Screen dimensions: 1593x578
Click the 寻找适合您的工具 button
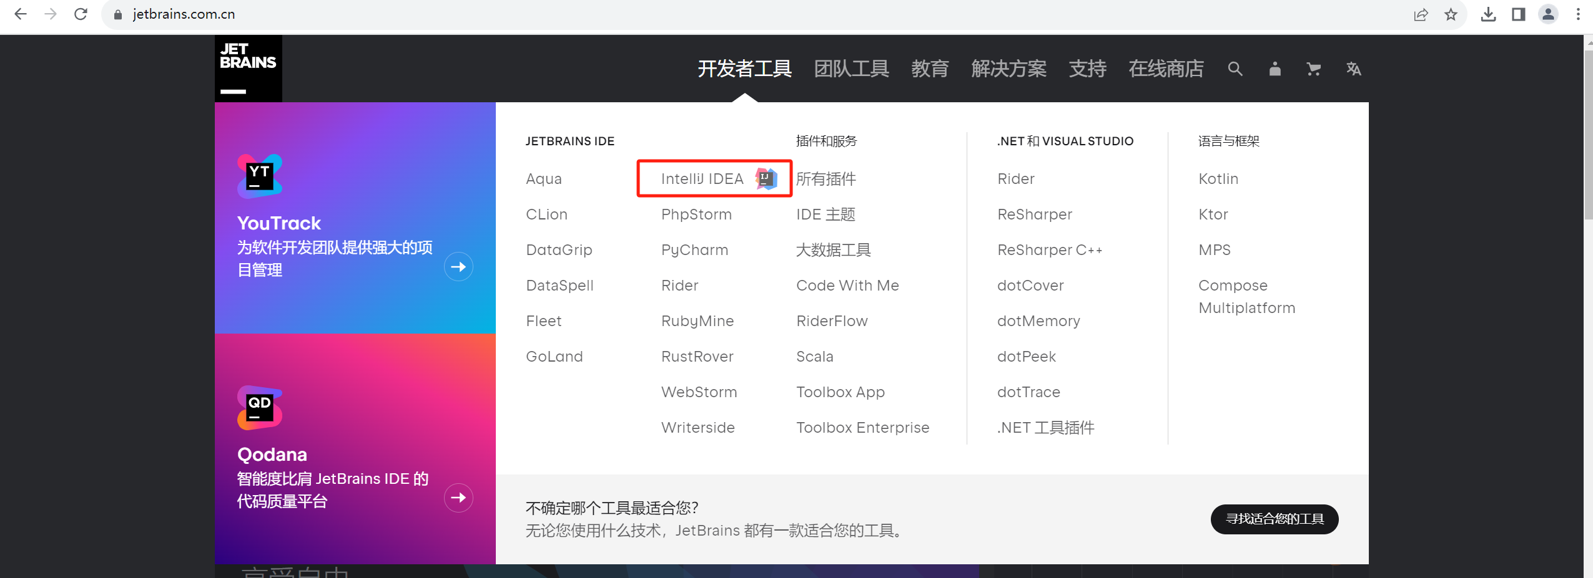[x=1275, y=519]
